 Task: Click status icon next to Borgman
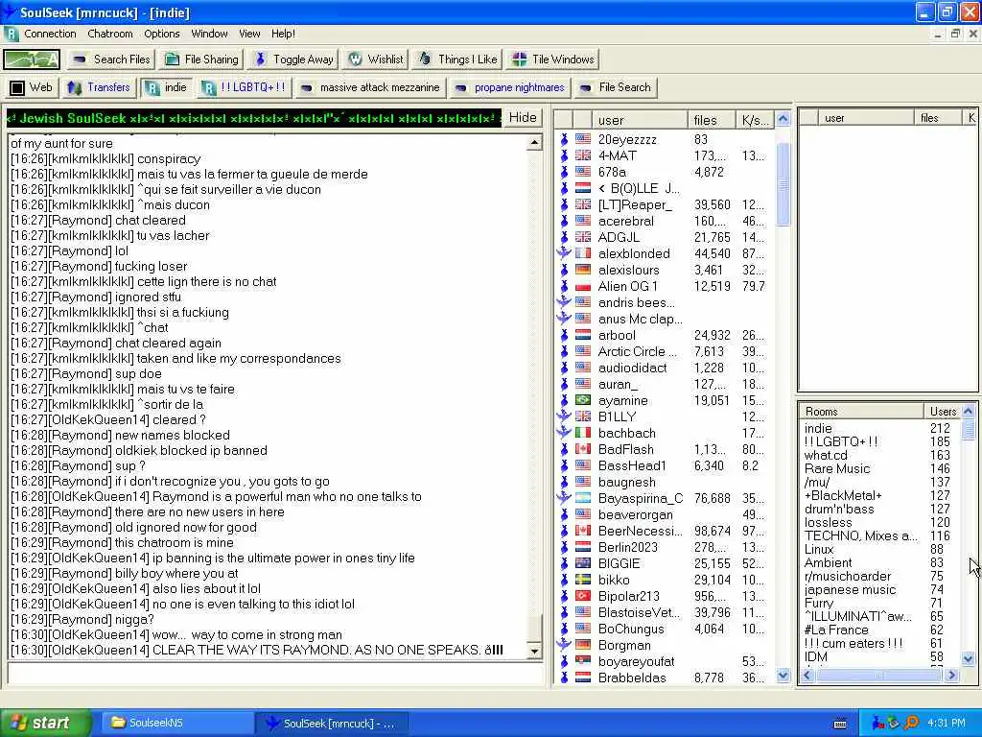[564, 644]
